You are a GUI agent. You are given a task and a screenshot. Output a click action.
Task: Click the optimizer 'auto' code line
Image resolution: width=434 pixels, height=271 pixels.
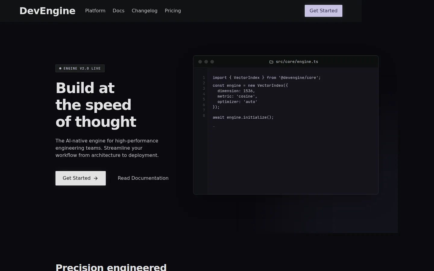pos(237,102)
